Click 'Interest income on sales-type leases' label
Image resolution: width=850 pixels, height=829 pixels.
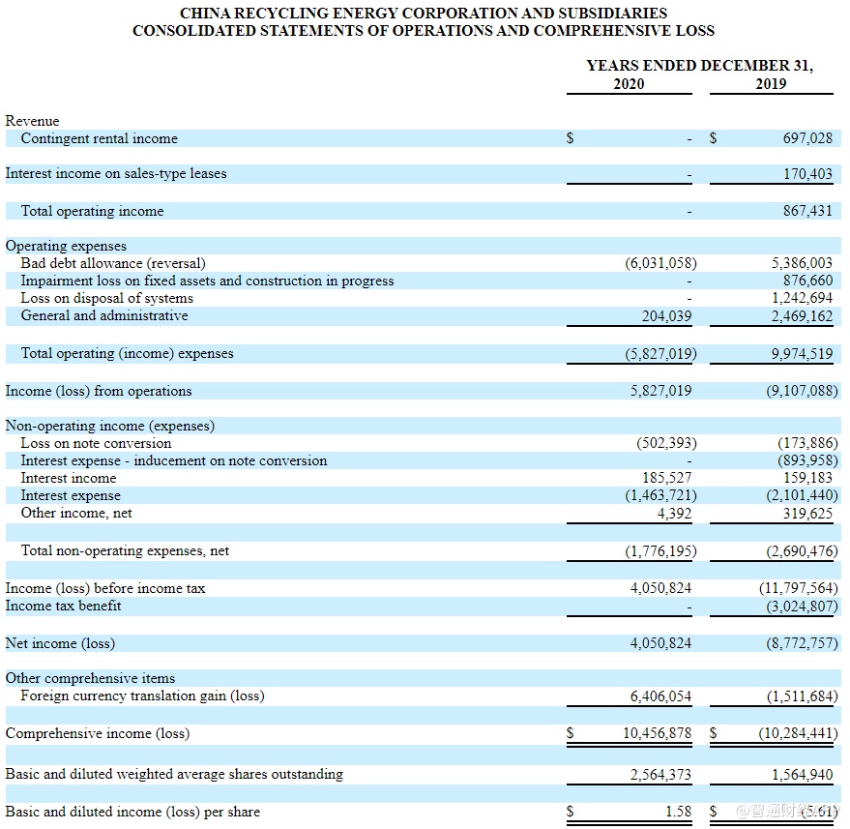tap(116, 173)
